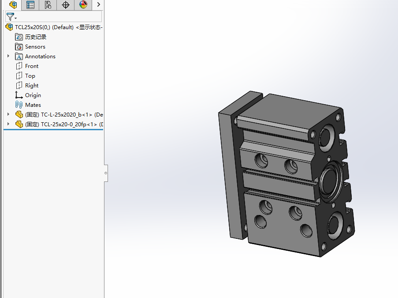The image size is (398, 298).
Task: Switch to the ConfigurationManager tab
Action: [x=48, y=4]
